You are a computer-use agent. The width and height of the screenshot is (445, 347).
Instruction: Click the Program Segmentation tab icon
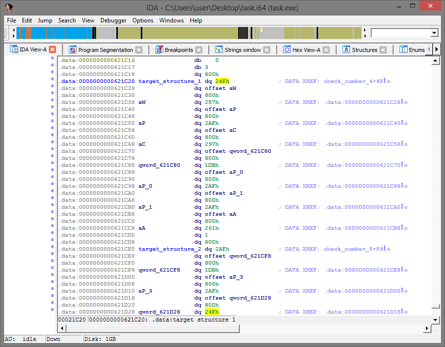pyautogui.click(x=72, y=50)
